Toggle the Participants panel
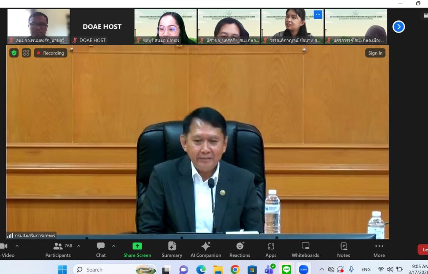Screen dimensions: 428x274 [58, 250]
